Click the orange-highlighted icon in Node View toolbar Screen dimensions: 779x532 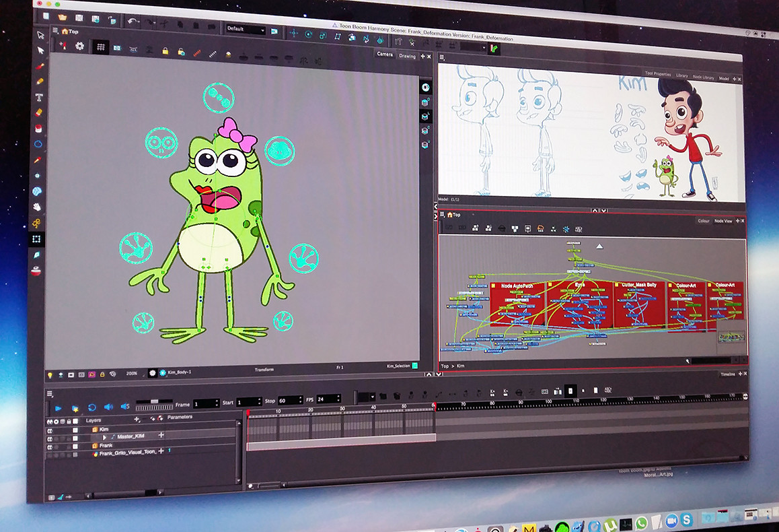pyautogui.click(x=541, y=229)
